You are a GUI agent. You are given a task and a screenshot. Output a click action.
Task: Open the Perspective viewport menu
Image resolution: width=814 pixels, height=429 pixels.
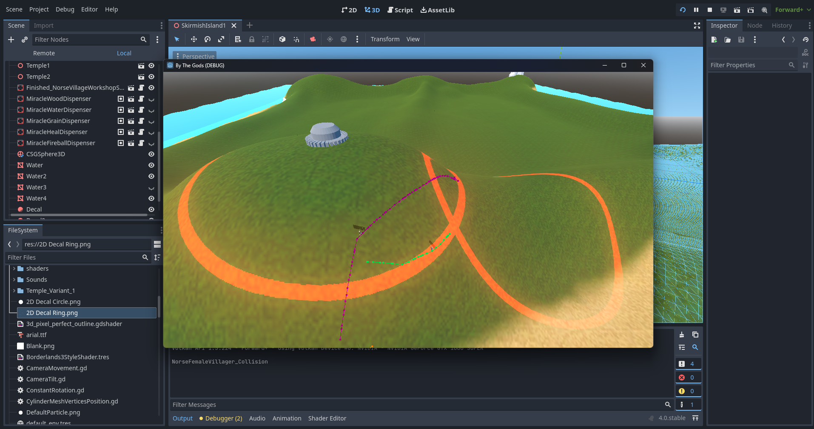click(195, 56)
